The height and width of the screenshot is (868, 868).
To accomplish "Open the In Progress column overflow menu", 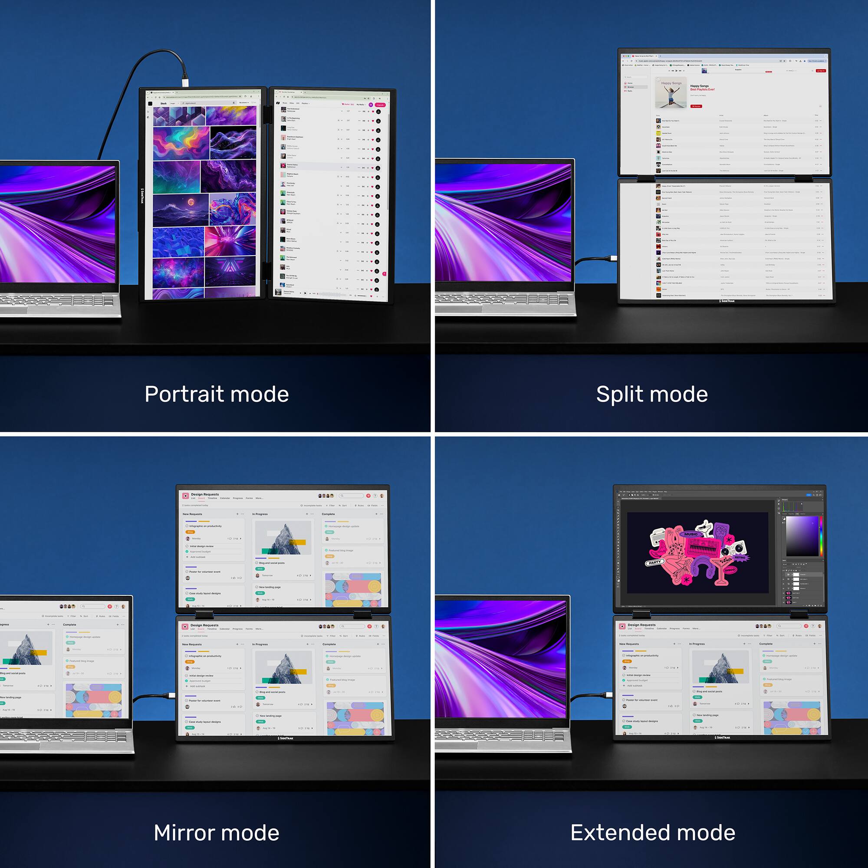I will point(312,514).
